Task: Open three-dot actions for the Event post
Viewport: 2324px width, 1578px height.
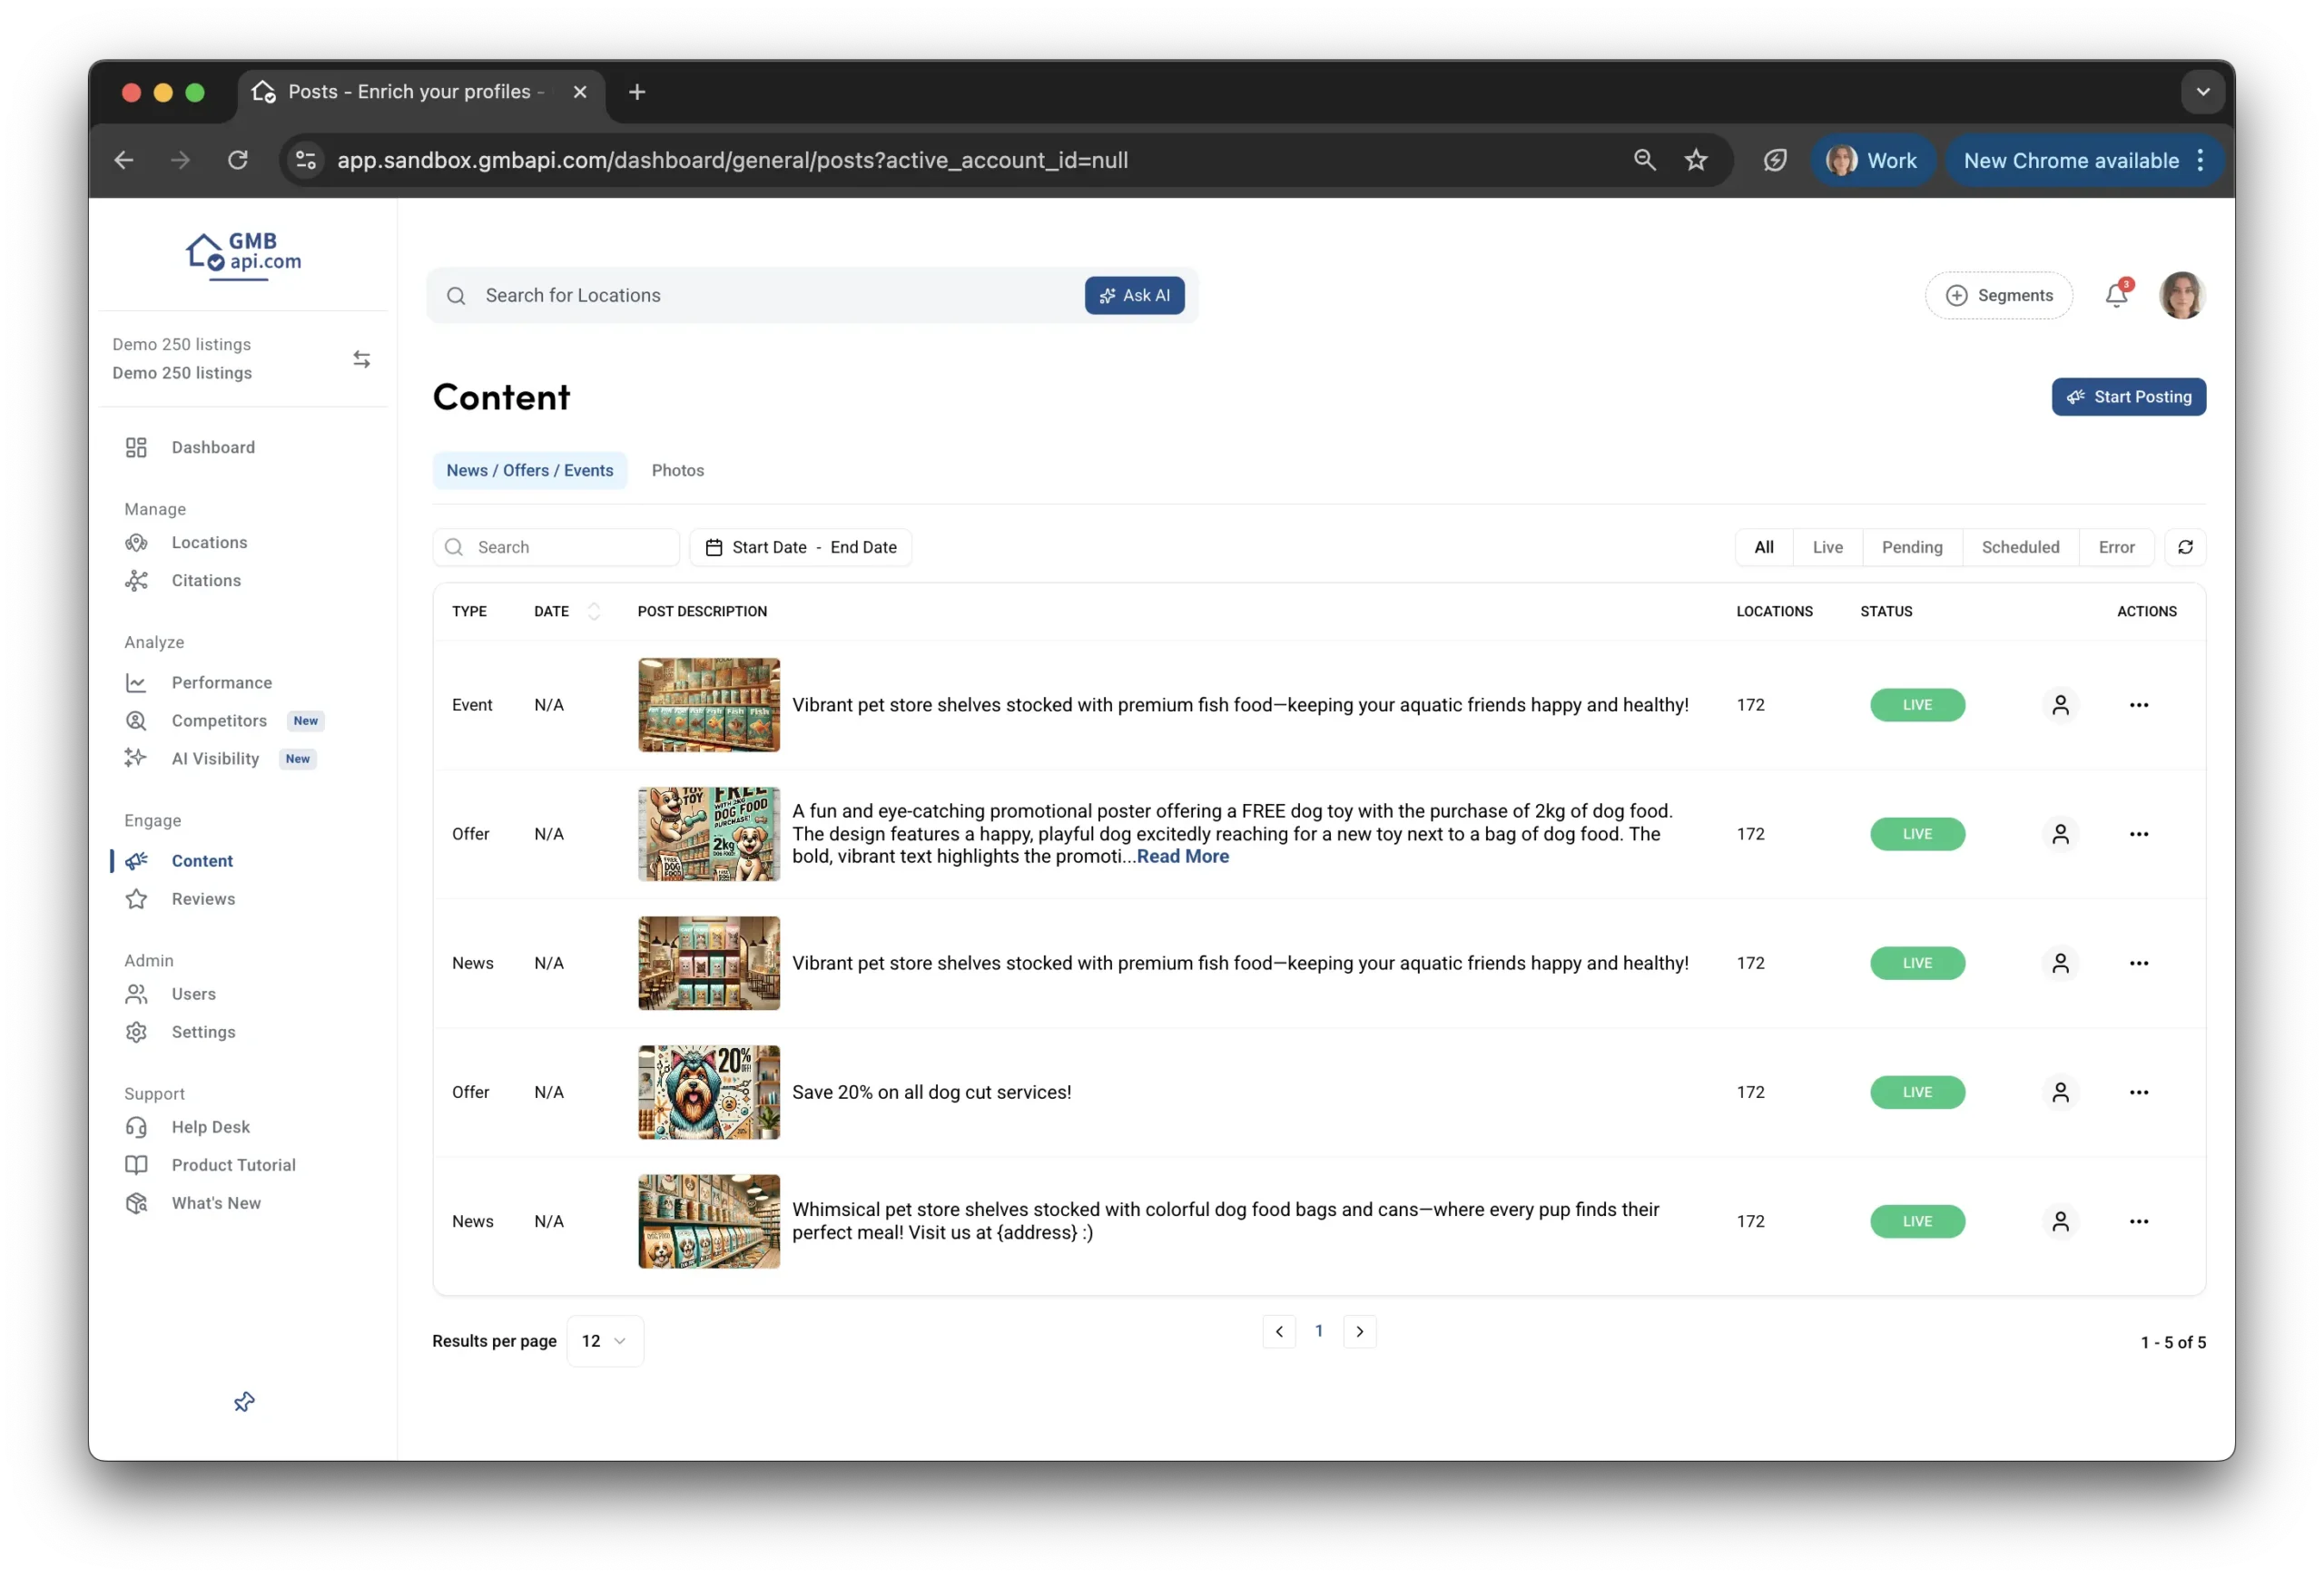Action: [x=2138, y=704]
